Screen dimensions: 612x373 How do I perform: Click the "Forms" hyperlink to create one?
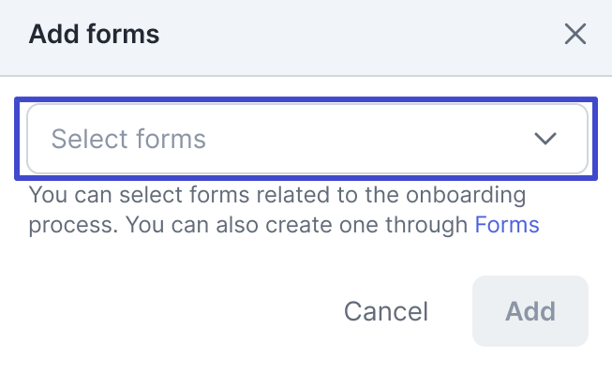(507, 225)
